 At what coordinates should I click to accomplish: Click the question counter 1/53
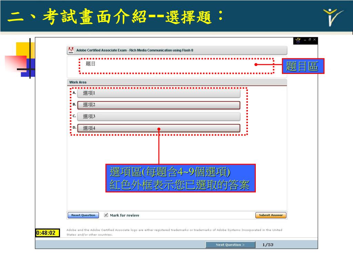click(x=268, y=245)
